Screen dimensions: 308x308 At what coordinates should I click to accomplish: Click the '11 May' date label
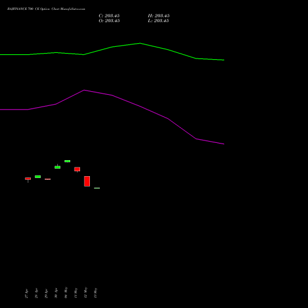coord(76,293)
